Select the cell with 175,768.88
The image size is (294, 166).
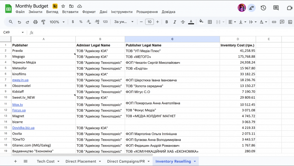(238, 57)
